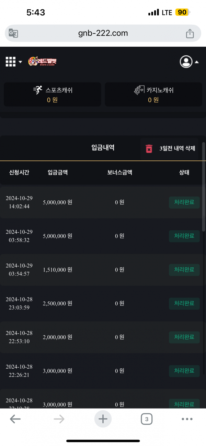
Task: Delete history via 3일전 내역 삭제
Action: [177, 148]
